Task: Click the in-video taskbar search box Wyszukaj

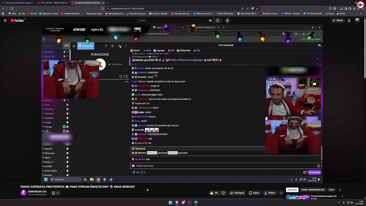Action: tap(66, 179)
